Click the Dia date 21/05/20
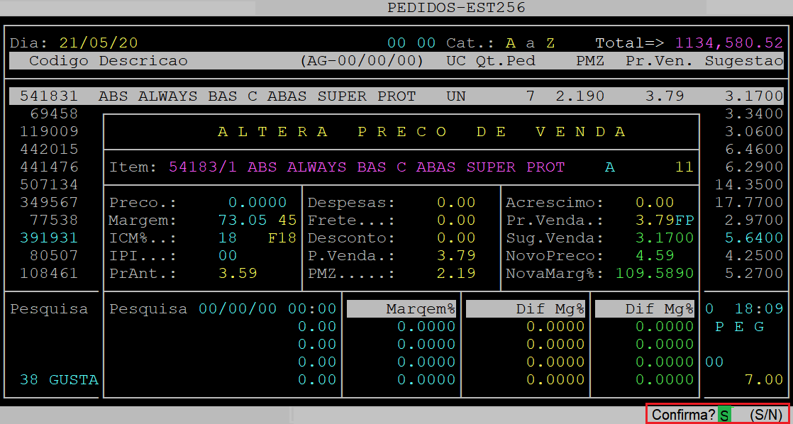This screenshot has height=424, width=793. click(99, 43)
